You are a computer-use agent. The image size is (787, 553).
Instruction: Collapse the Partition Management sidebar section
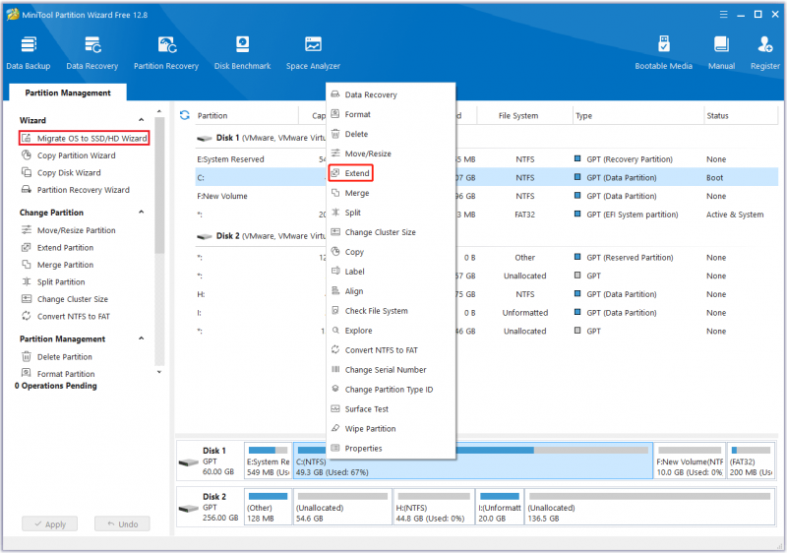(x=141, y=338)
